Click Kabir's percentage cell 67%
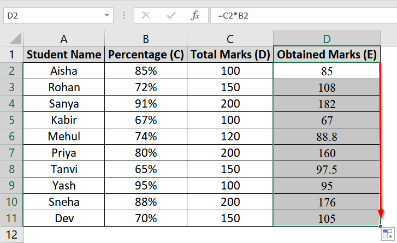The width and height of the screenshot is (397, 243). pyautogui.click(x=146, y=120)
